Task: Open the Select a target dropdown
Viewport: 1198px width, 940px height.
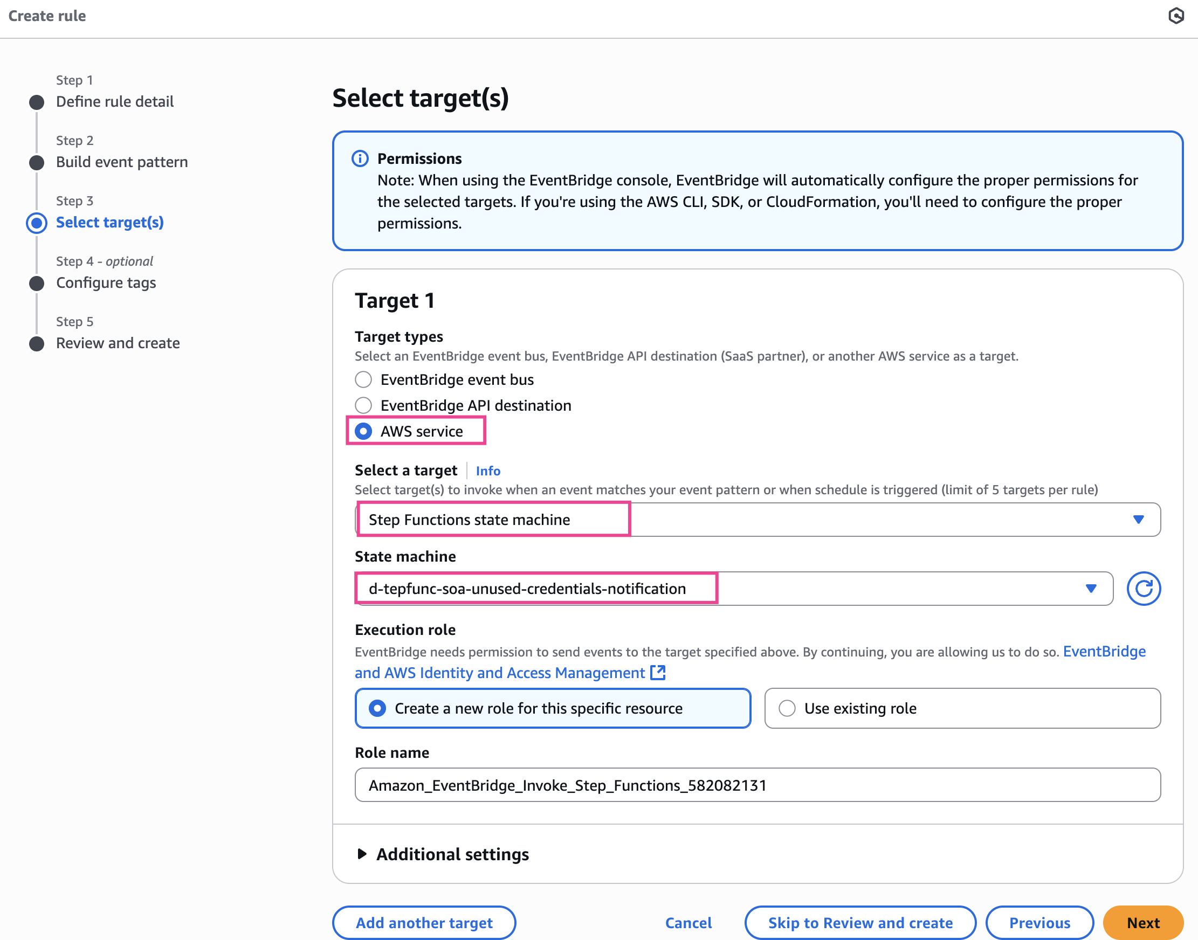Action: pos(757,520)
